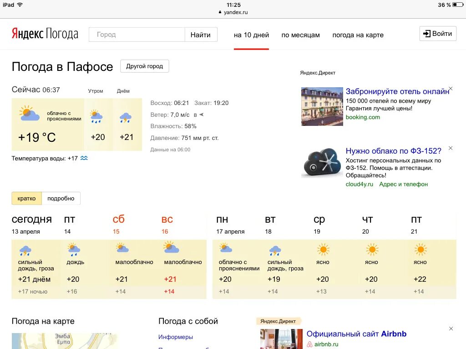The width and height of the screenshot is (466, 349).
Task: Click the пн Monday heading
Action: pyautogui.click(x=222, y=219)
